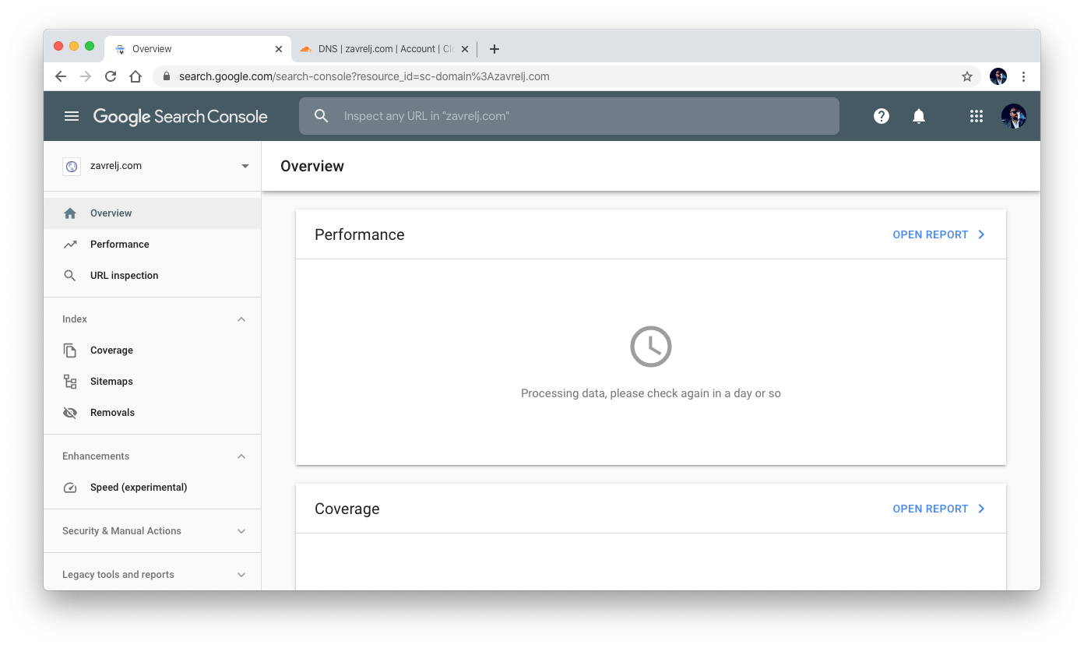This screenshot has width=1084, height=648.
Task: Click the Coverage pages icon
Action: 70,350
